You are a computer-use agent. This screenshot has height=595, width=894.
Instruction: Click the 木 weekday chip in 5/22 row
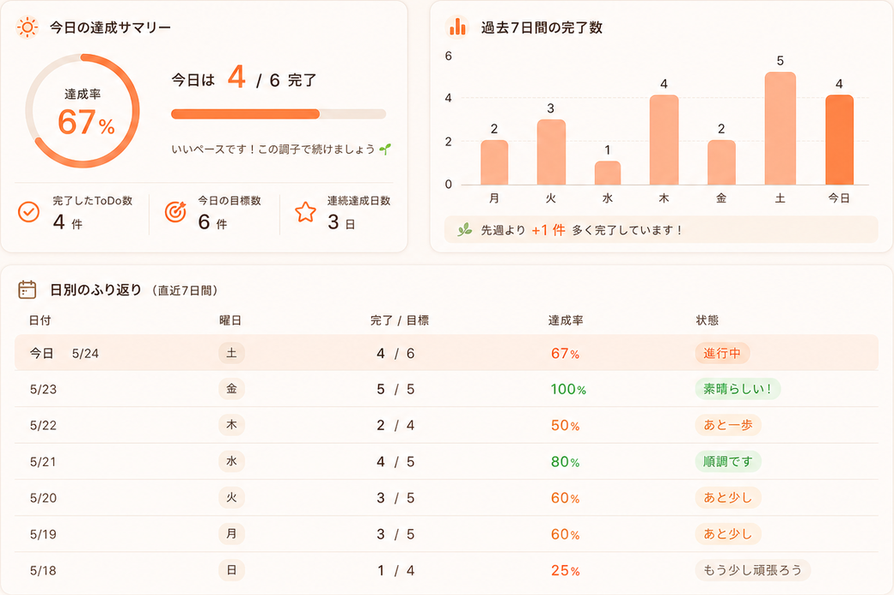(x=231, y=425)
